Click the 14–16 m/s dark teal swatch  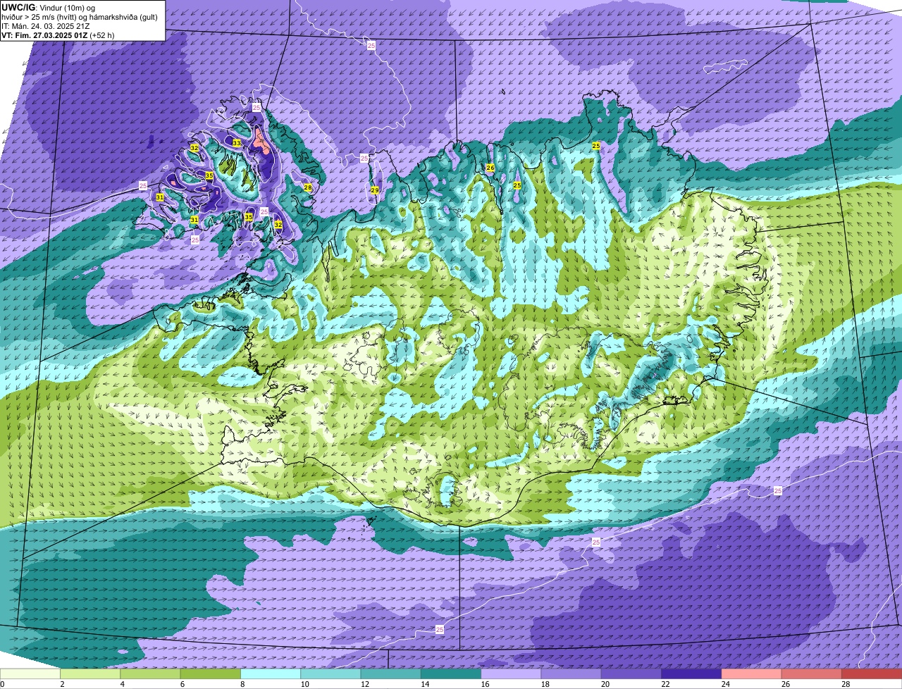pyautogui.click(x=451, y=674)
